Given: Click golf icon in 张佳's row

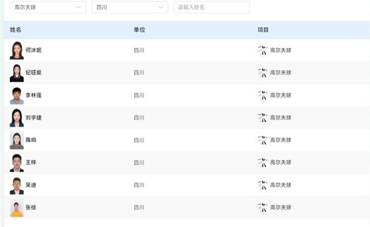Looking at the screenshot, I should pos(263,207).
